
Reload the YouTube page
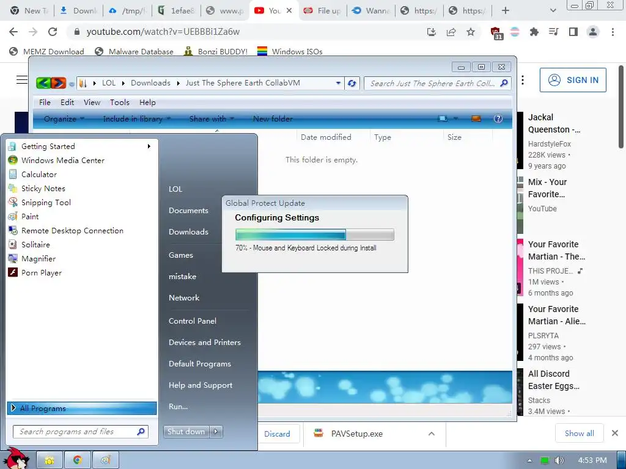point(53,32)
